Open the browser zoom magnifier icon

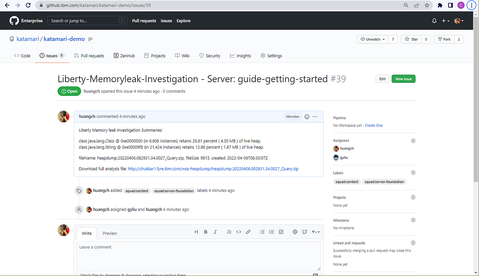point(406,5)
